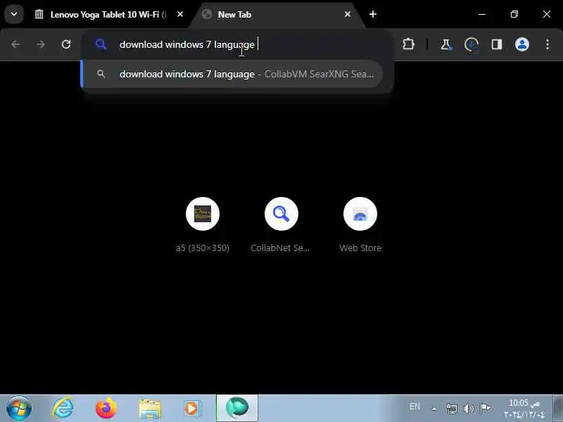Image resolution: width=563 pixels, height=422 pixels.
Task: Open the Chrome Labs flask icon
Action: tap(445, 44)
